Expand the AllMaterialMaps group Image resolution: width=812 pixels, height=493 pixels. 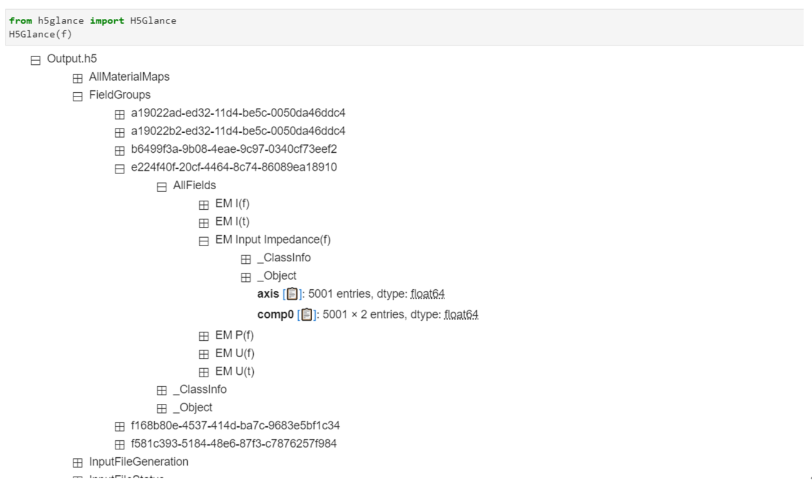[x=78, y=78]
